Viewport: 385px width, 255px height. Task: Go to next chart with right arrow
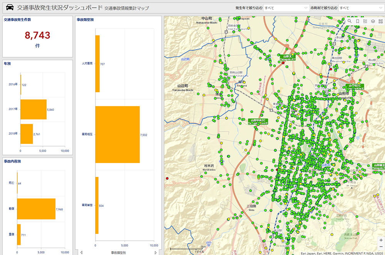pyautogui.click(x=156, y=253)
